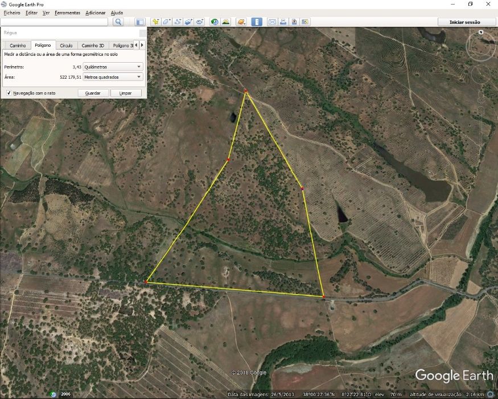Toggle the sidebar panel icon
This screenshot has width=498, height=399.
pos(140,22)
